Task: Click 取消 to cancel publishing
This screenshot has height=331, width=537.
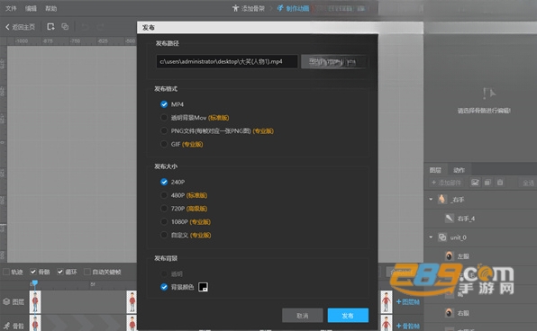Action: 303,316
